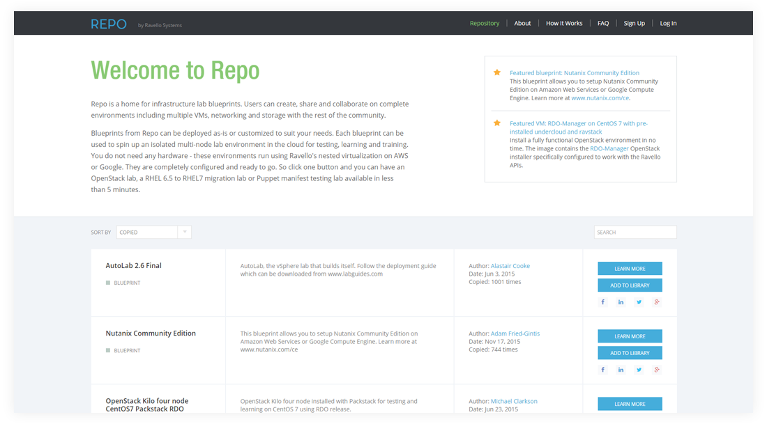The height and width of the screenshot is (424, 767).
Task: Focus the Search input field
Action: point(635,232)
